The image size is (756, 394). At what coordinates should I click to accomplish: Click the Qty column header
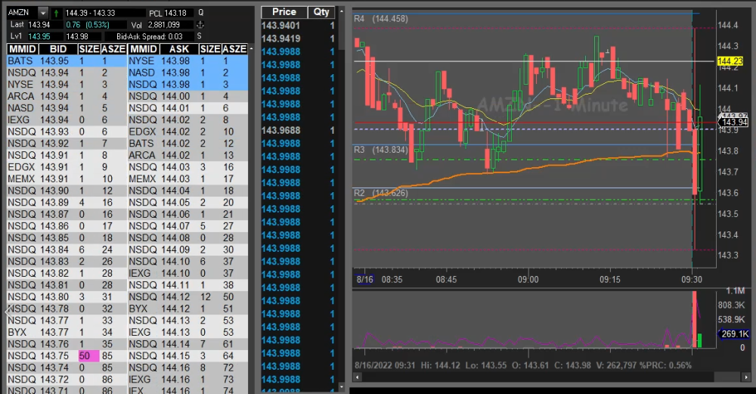pos(322,12)
